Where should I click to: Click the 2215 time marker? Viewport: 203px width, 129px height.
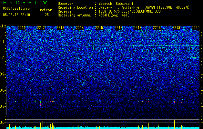(99, 28)
